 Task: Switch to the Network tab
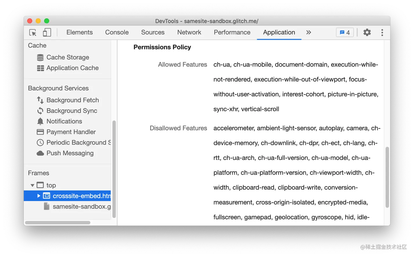click(189, 32)
